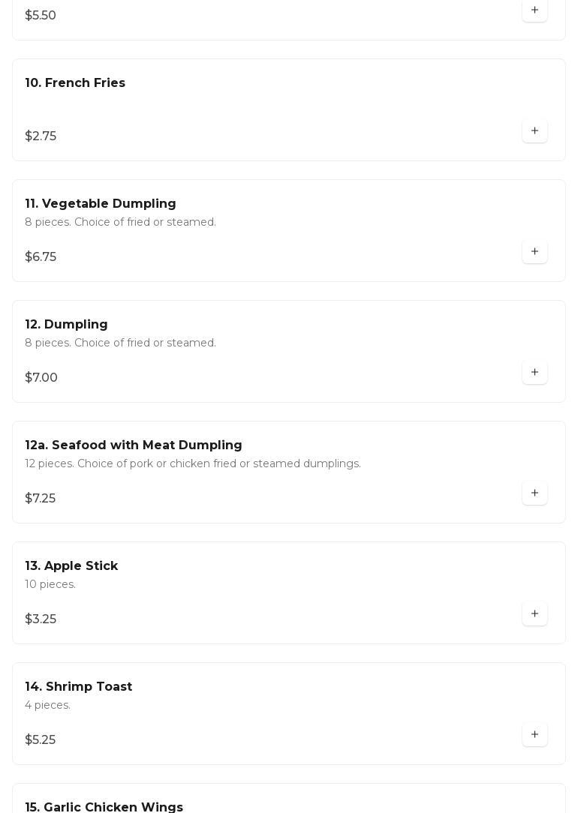Open 11. Vegetable Dumpling item details

tap(101, 204)
